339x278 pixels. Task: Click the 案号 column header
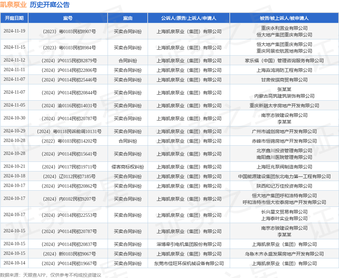(x=68, y=18)
